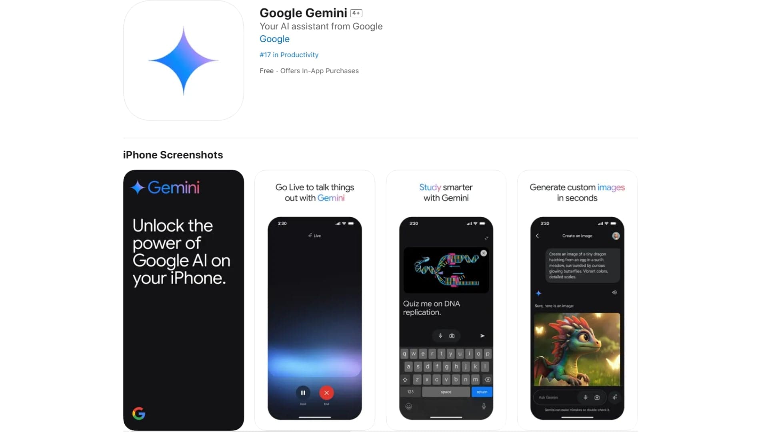Screen dimensions: 768x432
Task: Click the camera icon in study screenshot
Action: [x=452, y=336]
